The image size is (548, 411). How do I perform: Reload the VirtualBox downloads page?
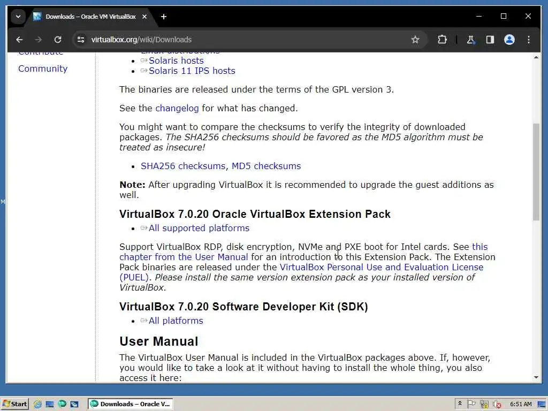click(58, 40)
